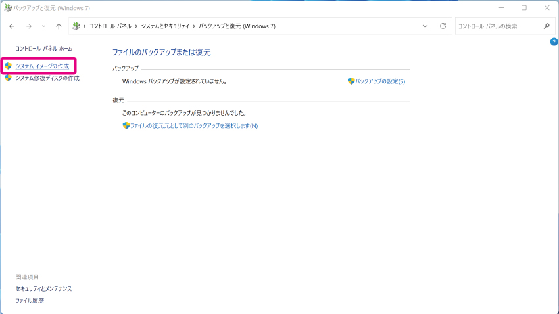The image size is (559, 314).
Task: Go up one level with up arrow
Action: [59, 26]
